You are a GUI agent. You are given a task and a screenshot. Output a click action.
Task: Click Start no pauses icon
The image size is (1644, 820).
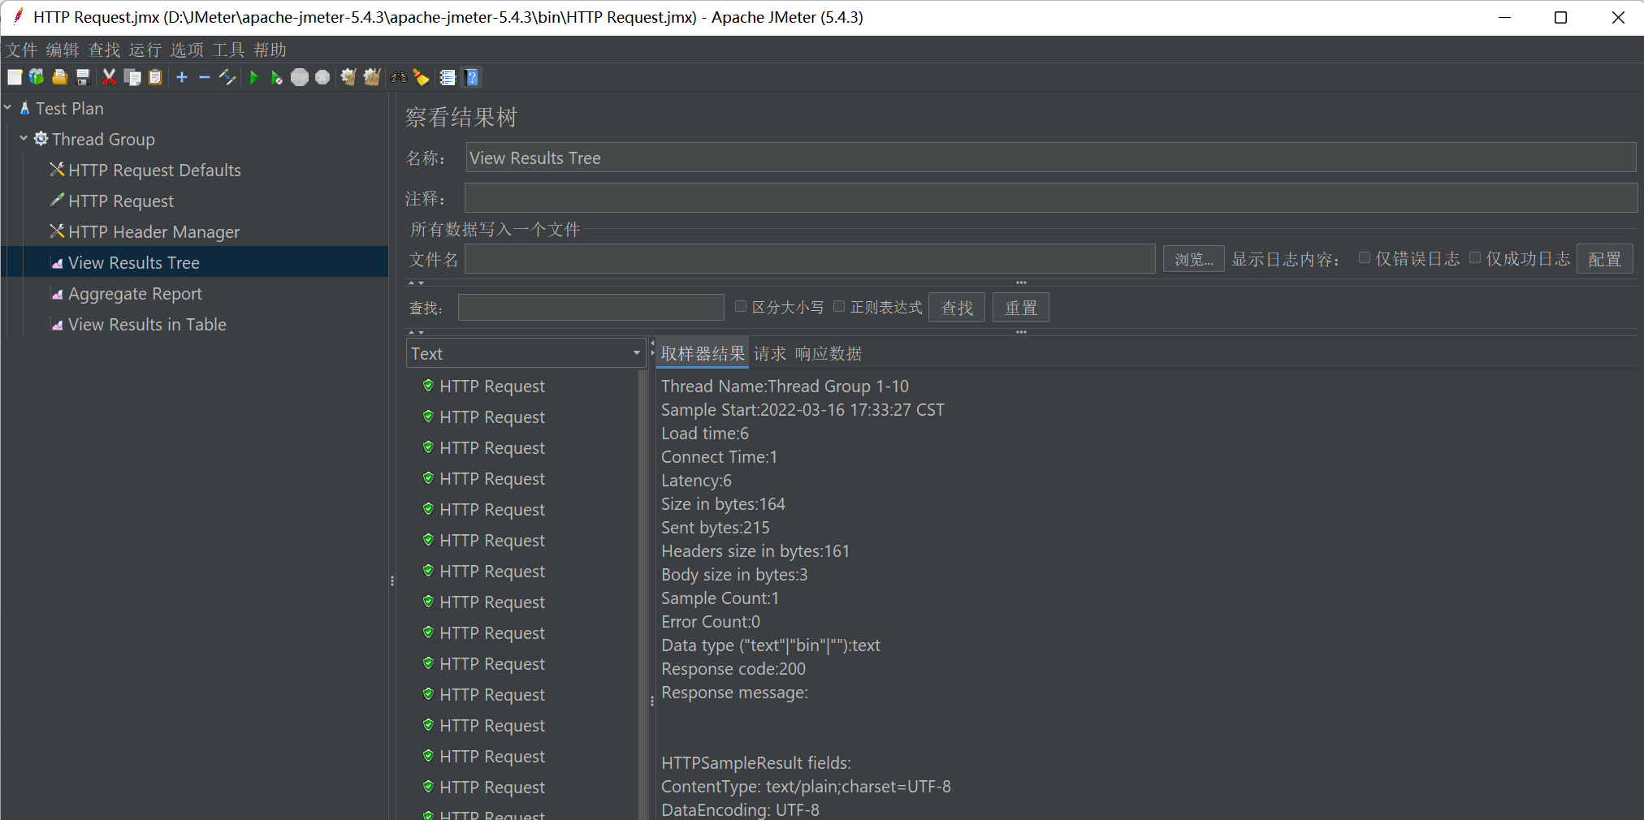277,77
